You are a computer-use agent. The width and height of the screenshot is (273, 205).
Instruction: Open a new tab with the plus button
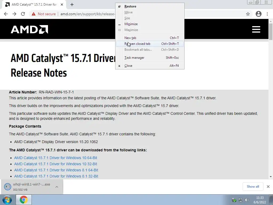(72, 5)
